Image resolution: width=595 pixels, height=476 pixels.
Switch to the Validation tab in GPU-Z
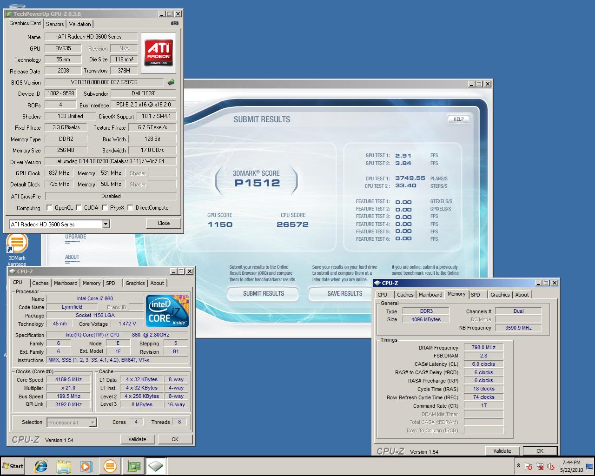coord(80,24)
